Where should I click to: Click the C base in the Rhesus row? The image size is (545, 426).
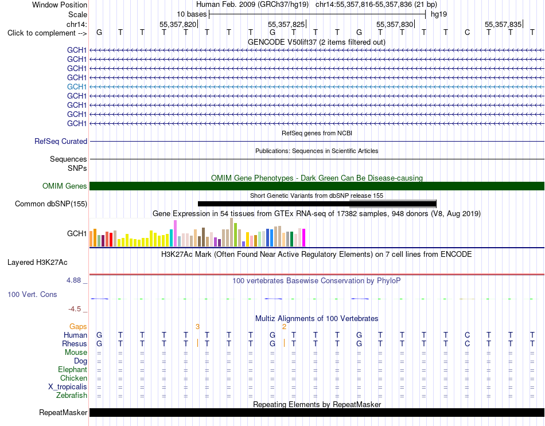tap(467, 343)
